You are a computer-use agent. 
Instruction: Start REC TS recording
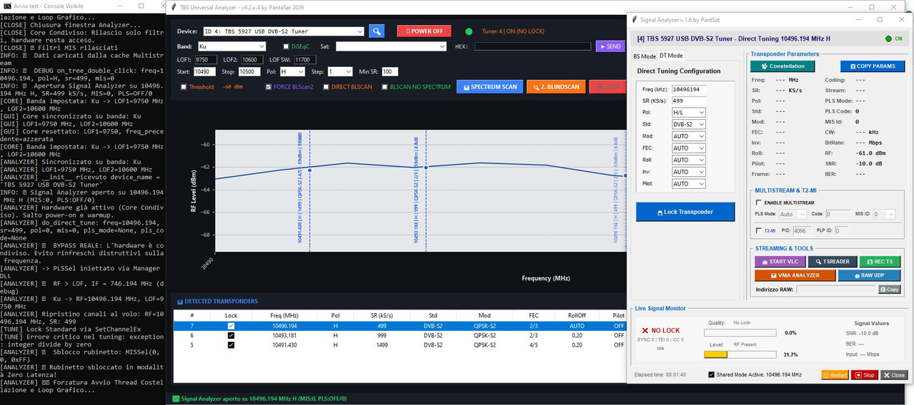(880, 262)
